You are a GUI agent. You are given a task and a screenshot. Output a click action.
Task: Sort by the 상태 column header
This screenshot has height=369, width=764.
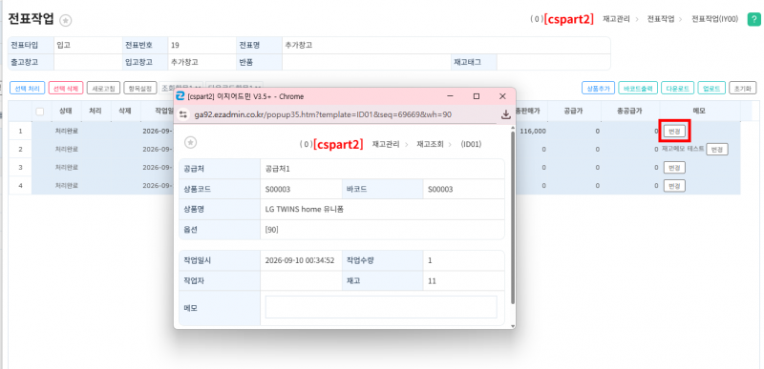[66, 111]
